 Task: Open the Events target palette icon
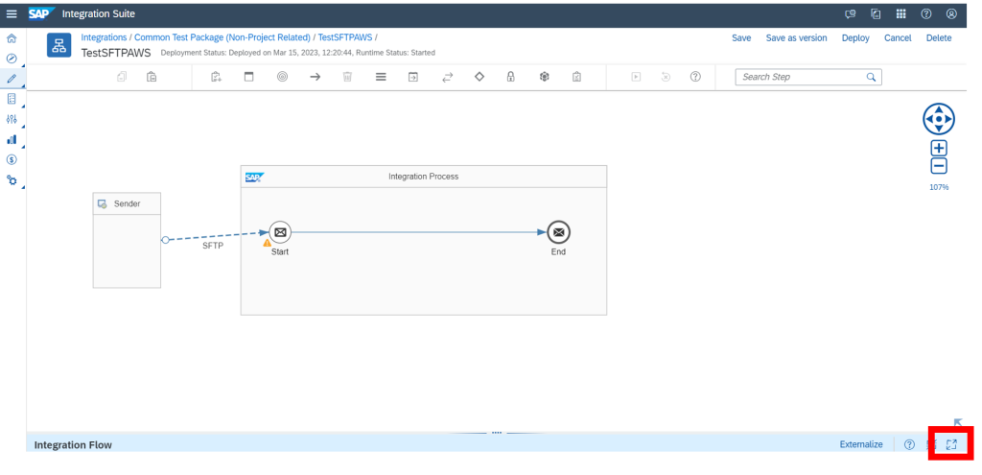[283, 77]
